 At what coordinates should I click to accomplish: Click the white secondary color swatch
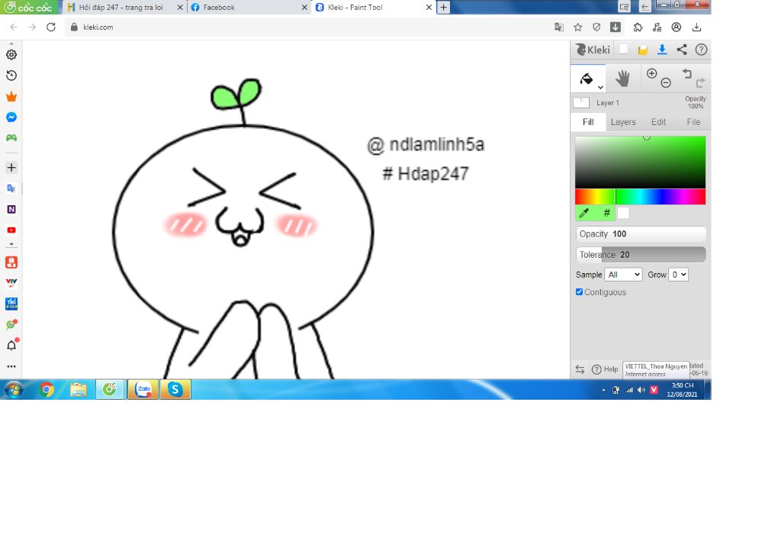[x=623, y=213]
